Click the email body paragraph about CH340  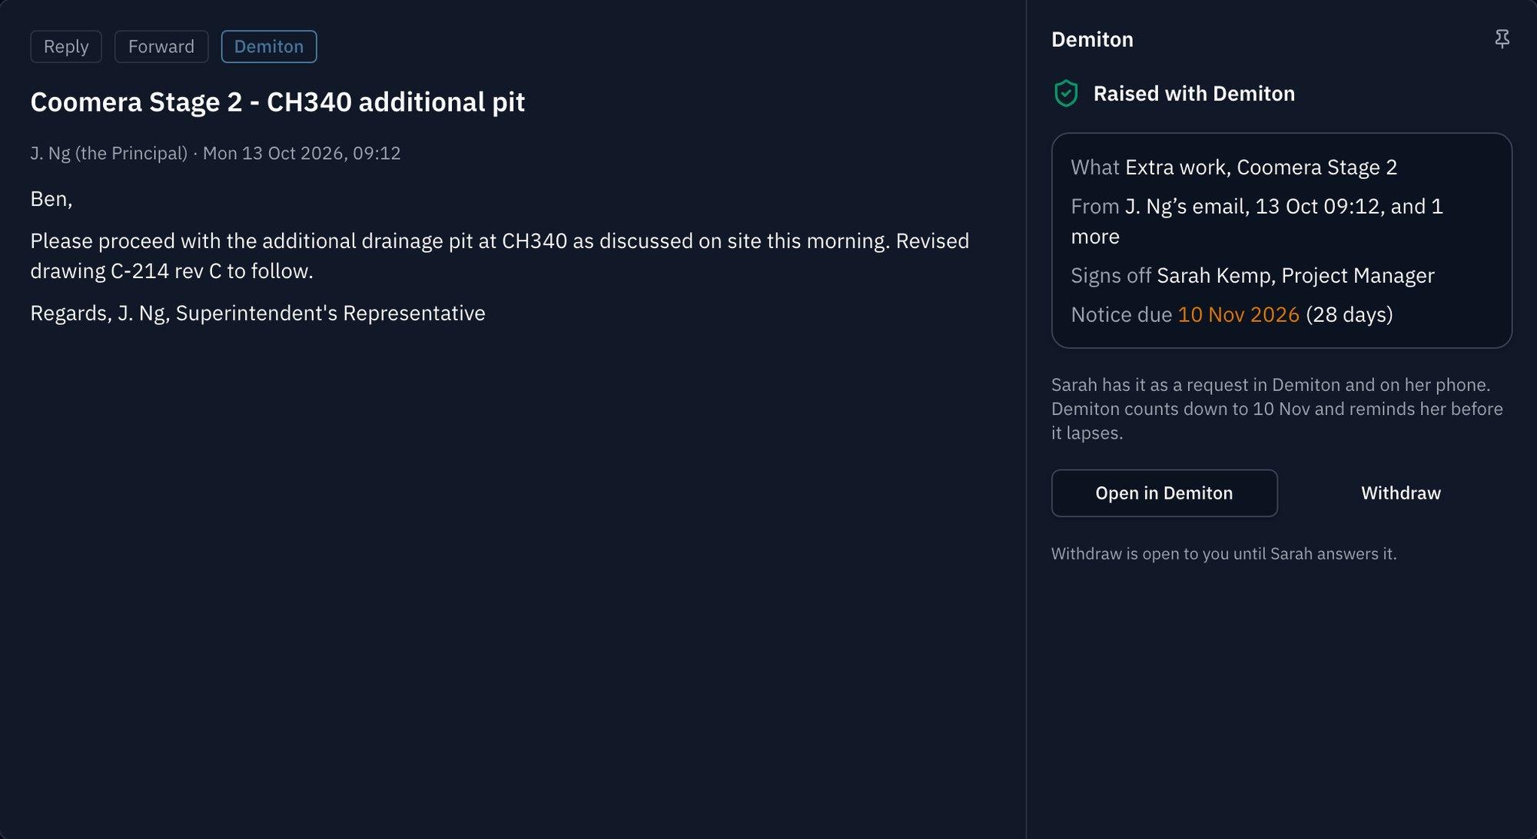pos(500,256)
